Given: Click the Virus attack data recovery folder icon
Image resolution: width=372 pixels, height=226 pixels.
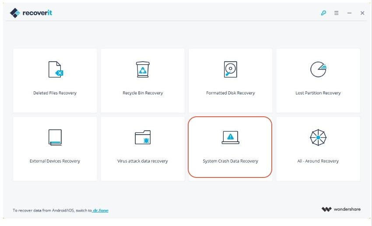Looking at the screenshot, I should [x=143, y=137].
